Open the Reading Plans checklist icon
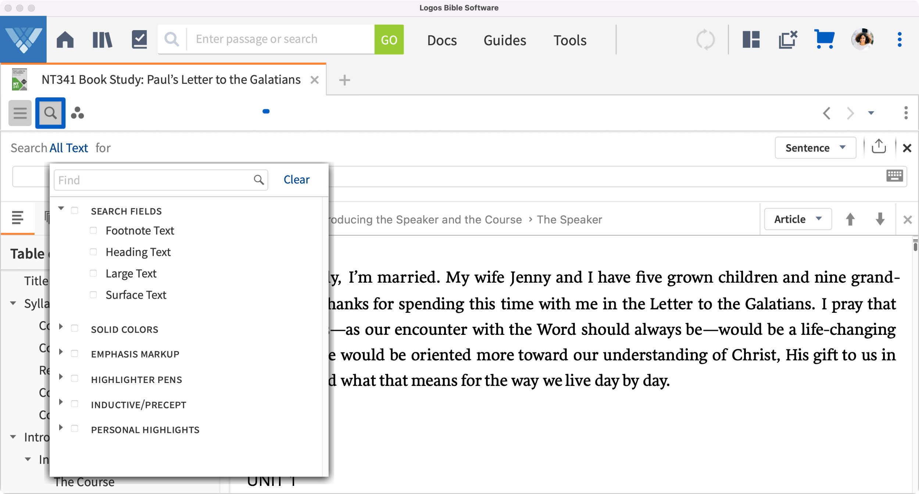 pos(139,39)
